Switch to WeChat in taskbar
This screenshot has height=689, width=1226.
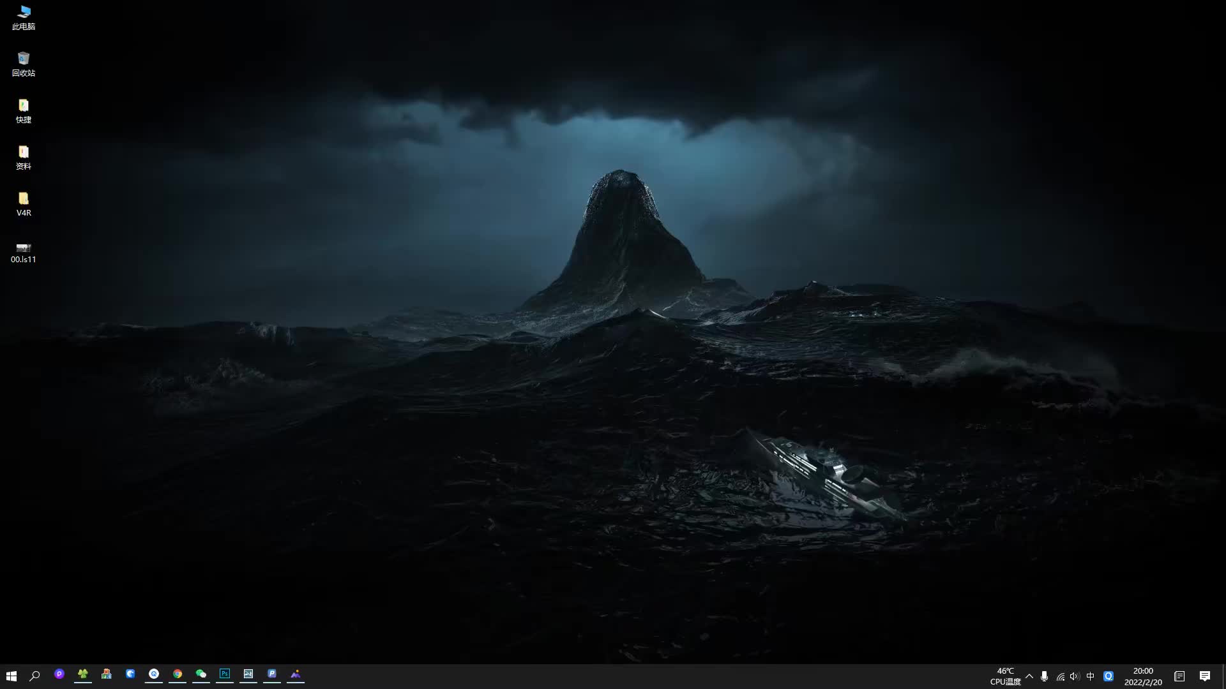pos(201,674)
